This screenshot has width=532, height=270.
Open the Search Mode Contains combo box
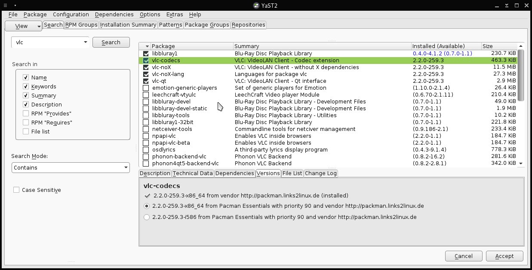click(71, 167)
